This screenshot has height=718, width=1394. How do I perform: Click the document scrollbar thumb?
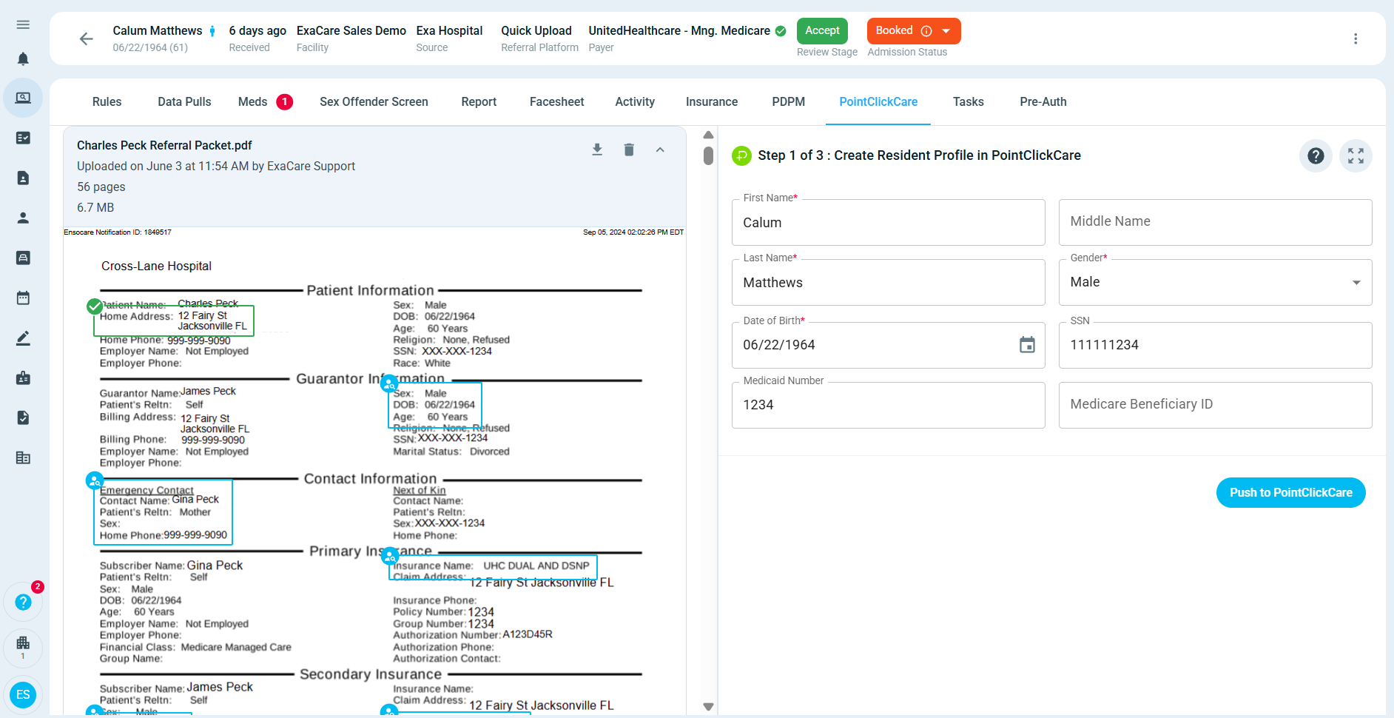[708, 155]
